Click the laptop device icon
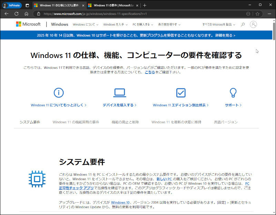Viewport: 276px width, 215px height. tap(120, 92)
